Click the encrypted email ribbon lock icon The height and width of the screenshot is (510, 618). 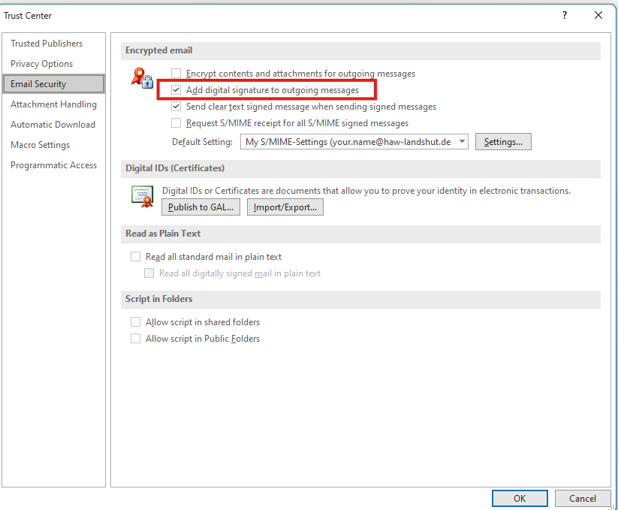[x=142, y=77]
